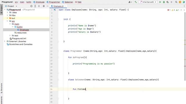Click field breadcrumb

(x=78, y=2)
